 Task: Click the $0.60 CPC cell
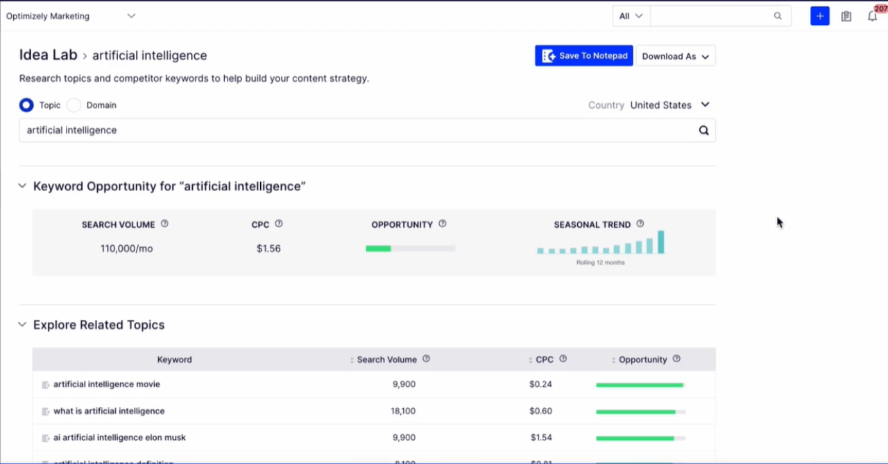(x=541, y=411)
